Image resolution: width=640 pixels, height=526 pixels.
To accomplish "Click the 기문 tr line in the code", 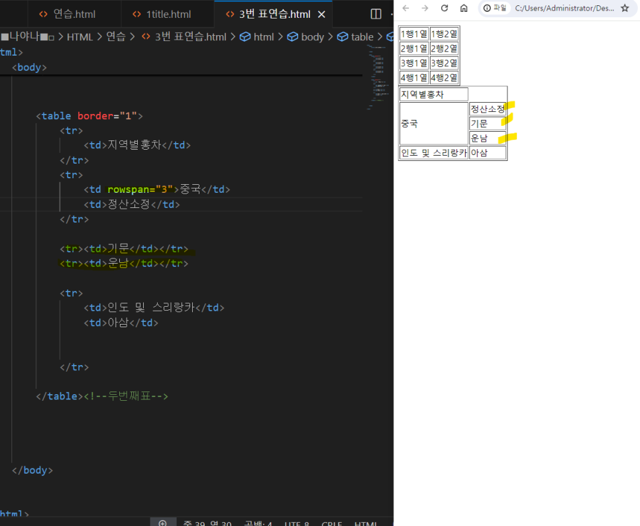I will coord(124,248).
